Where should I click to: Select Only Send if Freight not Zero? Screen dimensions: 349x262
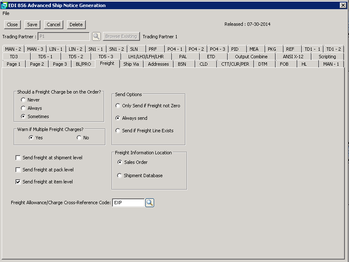[118, 106]
